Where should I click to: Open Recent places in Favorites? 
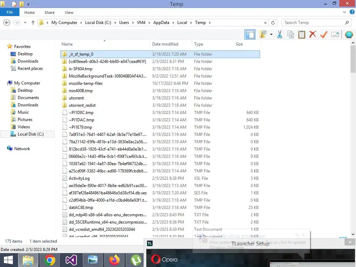(x=30, y=68)
